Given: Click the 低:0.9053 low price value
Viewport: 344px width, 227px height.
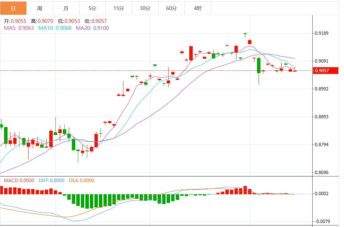Looking at the screenshot, I should tap(69, 21).
